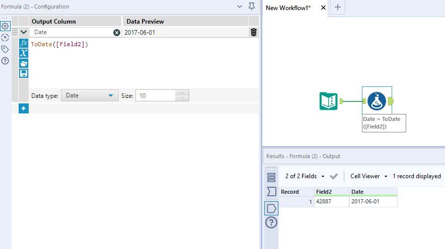Open a new workflow tab with plus
The height and width of the screenshot is (249, 445).
pos(338,8)
